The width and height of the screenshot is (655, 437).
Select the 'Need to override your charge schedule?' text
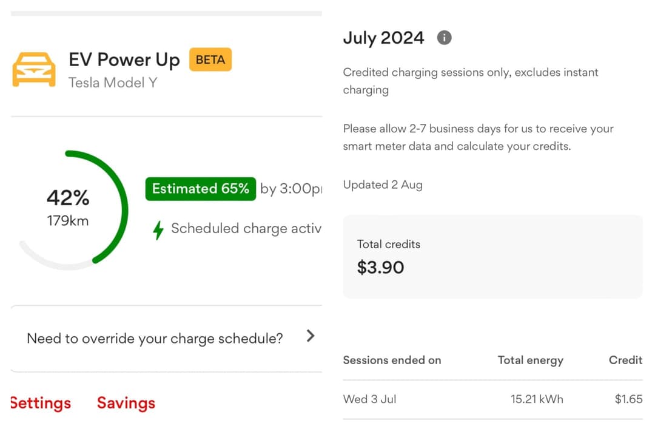point(155,338)
